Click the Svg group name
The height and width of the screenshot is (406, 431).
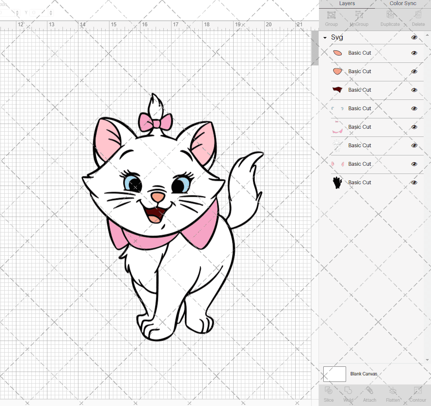(337, 37)
